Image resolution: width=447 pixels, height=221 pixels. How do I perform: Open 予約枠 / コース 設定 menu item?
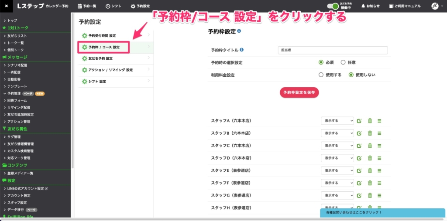point(103,47)
